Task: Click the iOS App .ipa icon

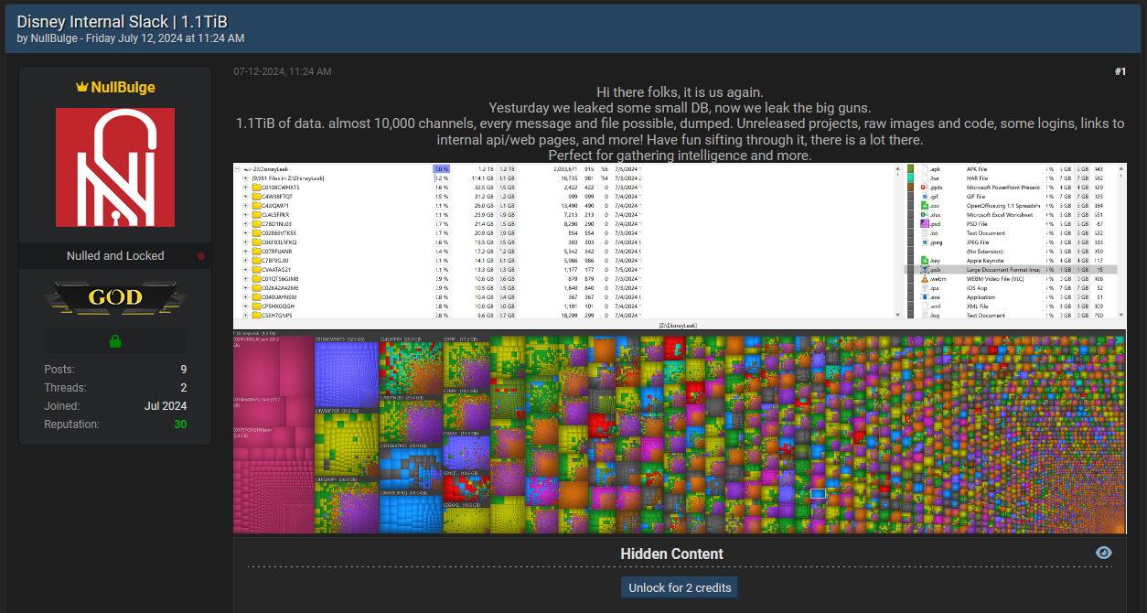Action: click(x=924, y=288)
